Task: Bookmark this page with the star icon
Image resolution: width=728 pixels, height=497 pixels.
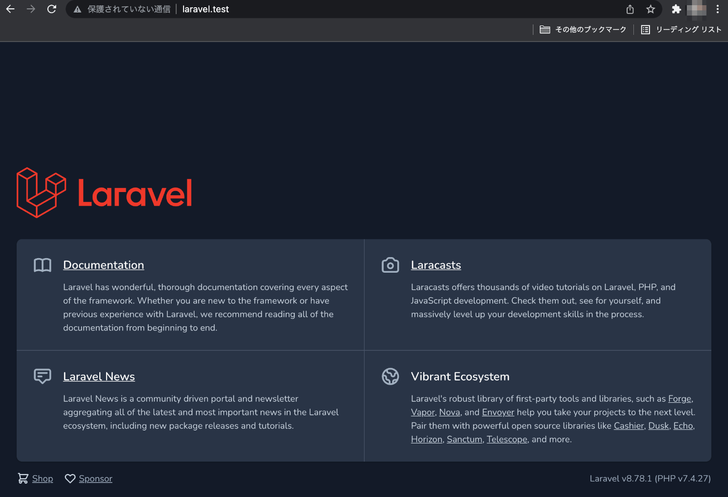Action: pos(651,9)
